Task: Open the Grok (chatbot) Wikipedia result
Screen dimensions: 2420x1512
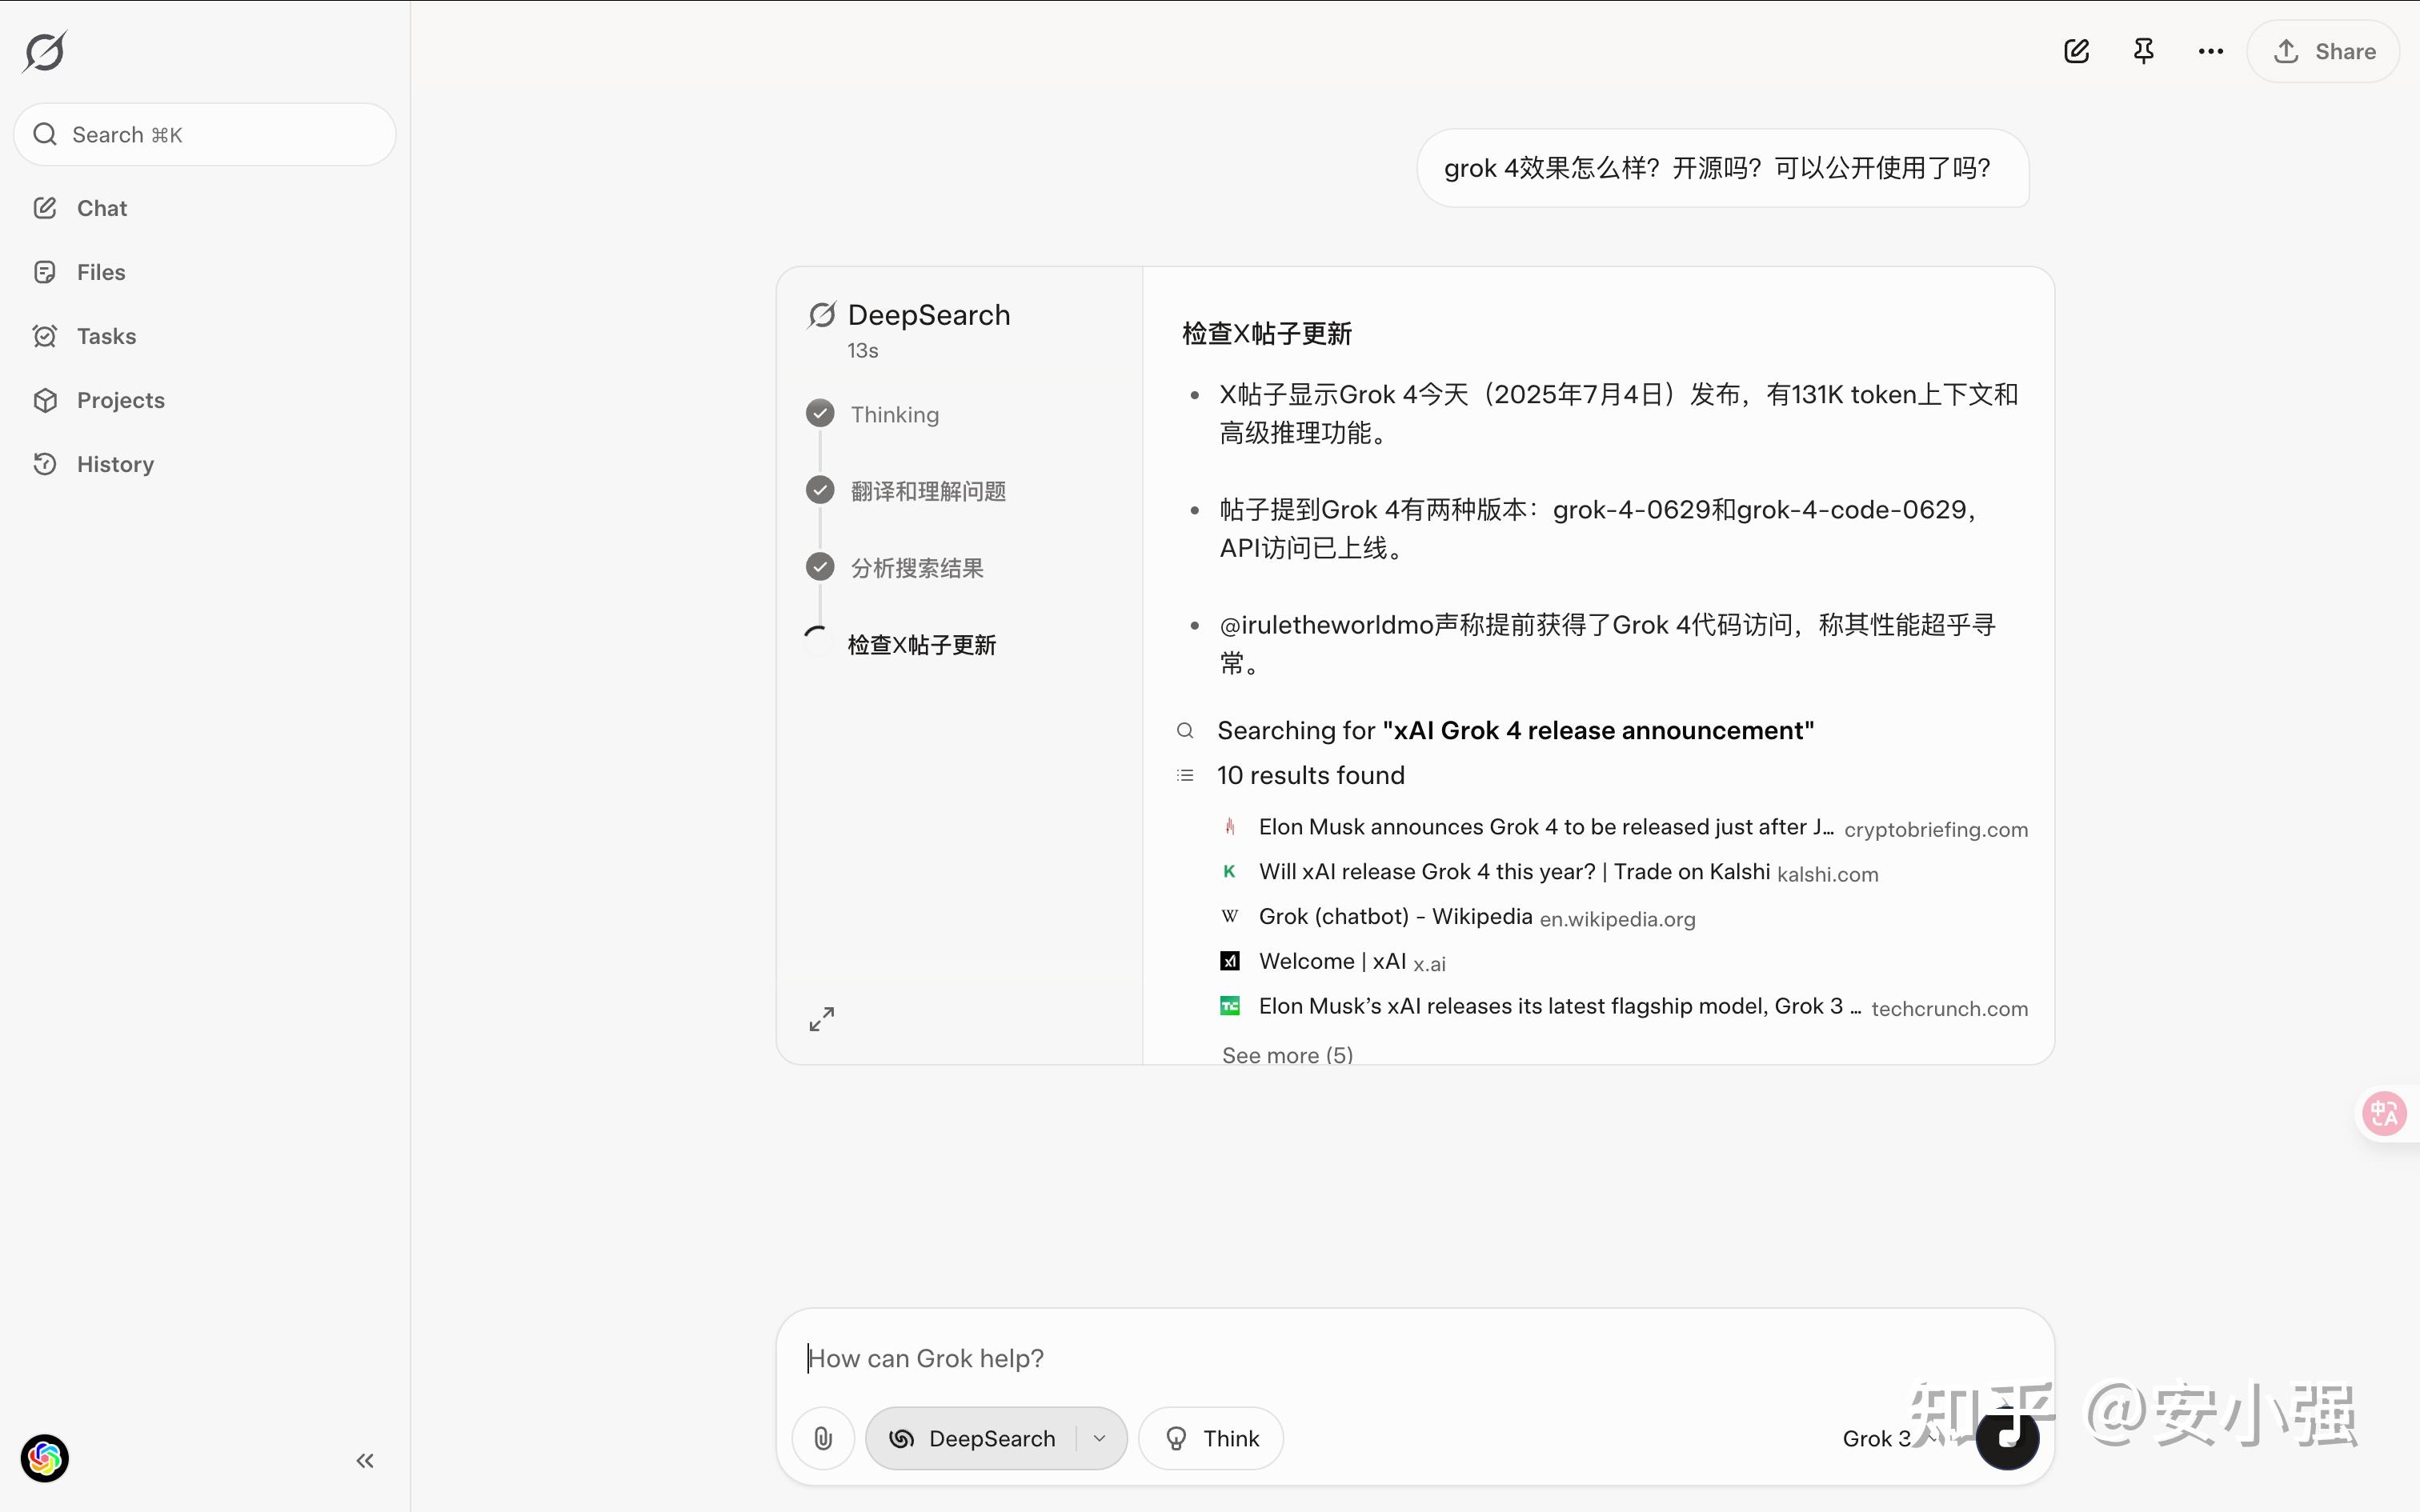Action: coord(1395,916)
